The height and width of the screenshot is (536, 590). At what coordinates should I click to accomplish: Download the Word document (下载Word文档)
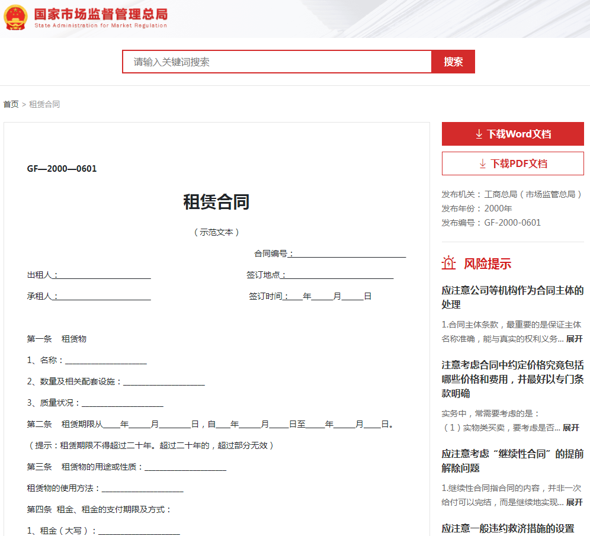click(512, 134)
